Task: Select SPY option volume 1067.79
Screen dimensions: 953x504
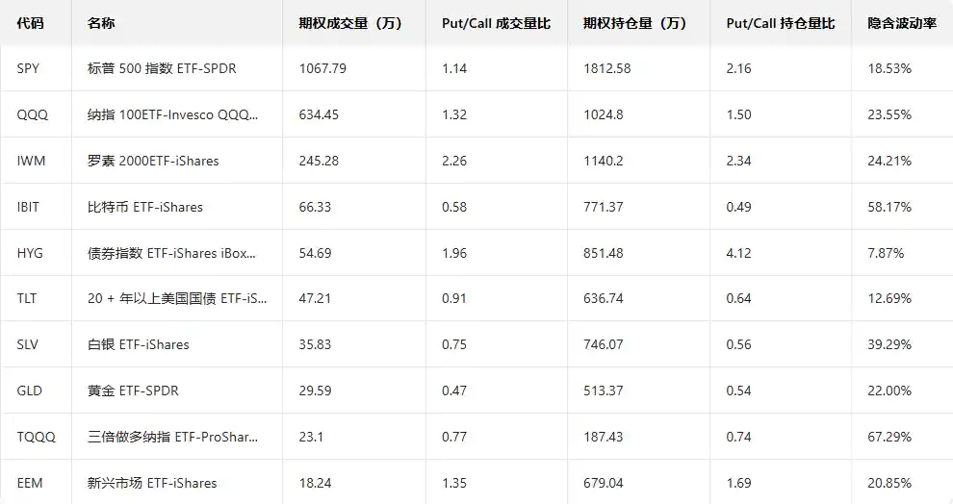Action: [322, 68]
